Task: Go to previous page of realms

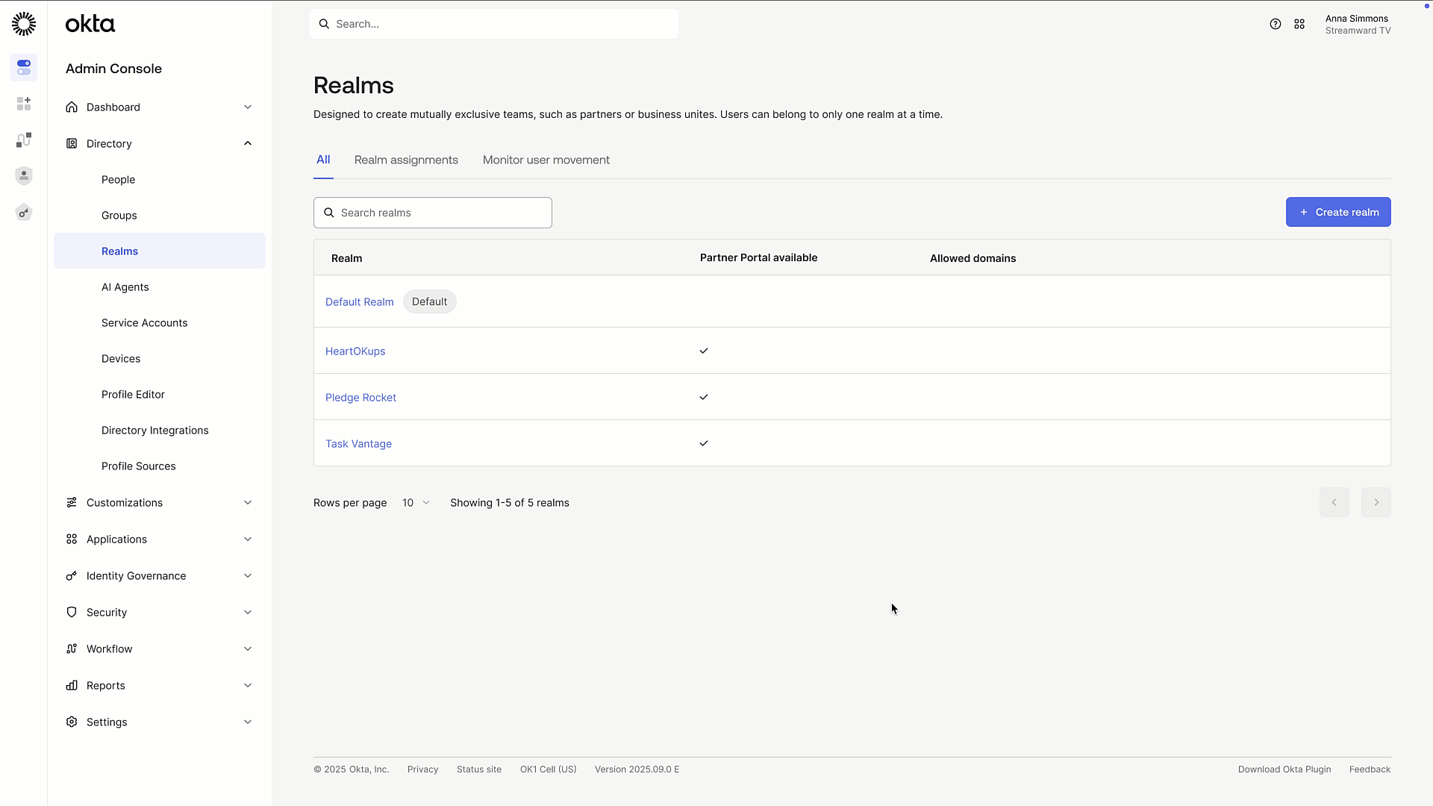Action: (x=1334, y=502)
